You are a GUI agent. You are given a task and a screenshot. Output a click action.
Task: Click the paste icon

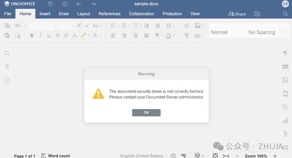[7, 35]
